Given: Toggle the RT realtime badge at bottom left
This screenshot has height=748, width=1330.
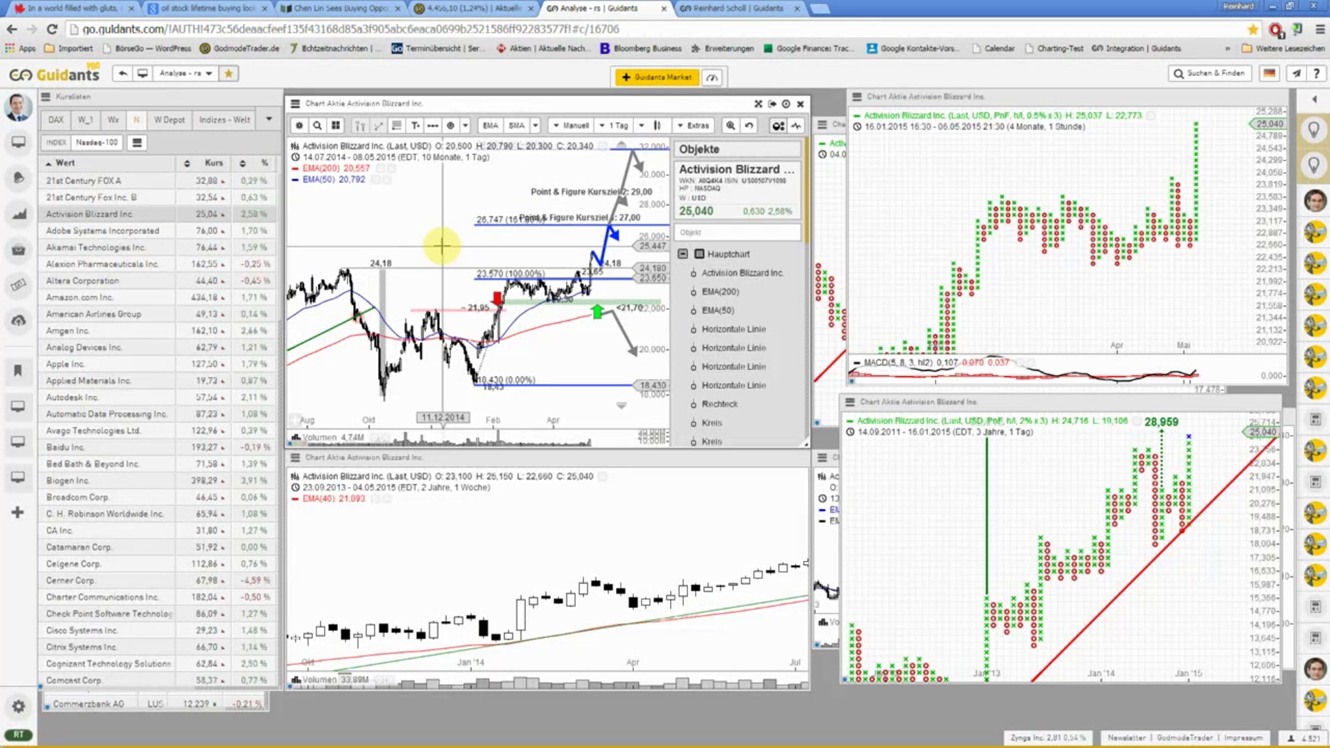Looking at the screenshot, I should 18,735.
